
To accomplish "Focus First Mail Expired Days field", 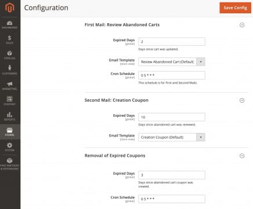I will [x=172, y=42].
